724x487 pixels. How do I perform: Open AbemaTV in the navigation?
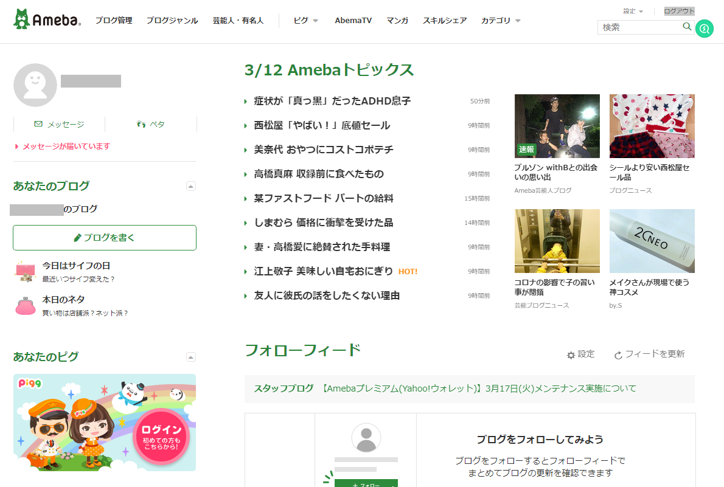pyautogui.click(x=353, y=20)
